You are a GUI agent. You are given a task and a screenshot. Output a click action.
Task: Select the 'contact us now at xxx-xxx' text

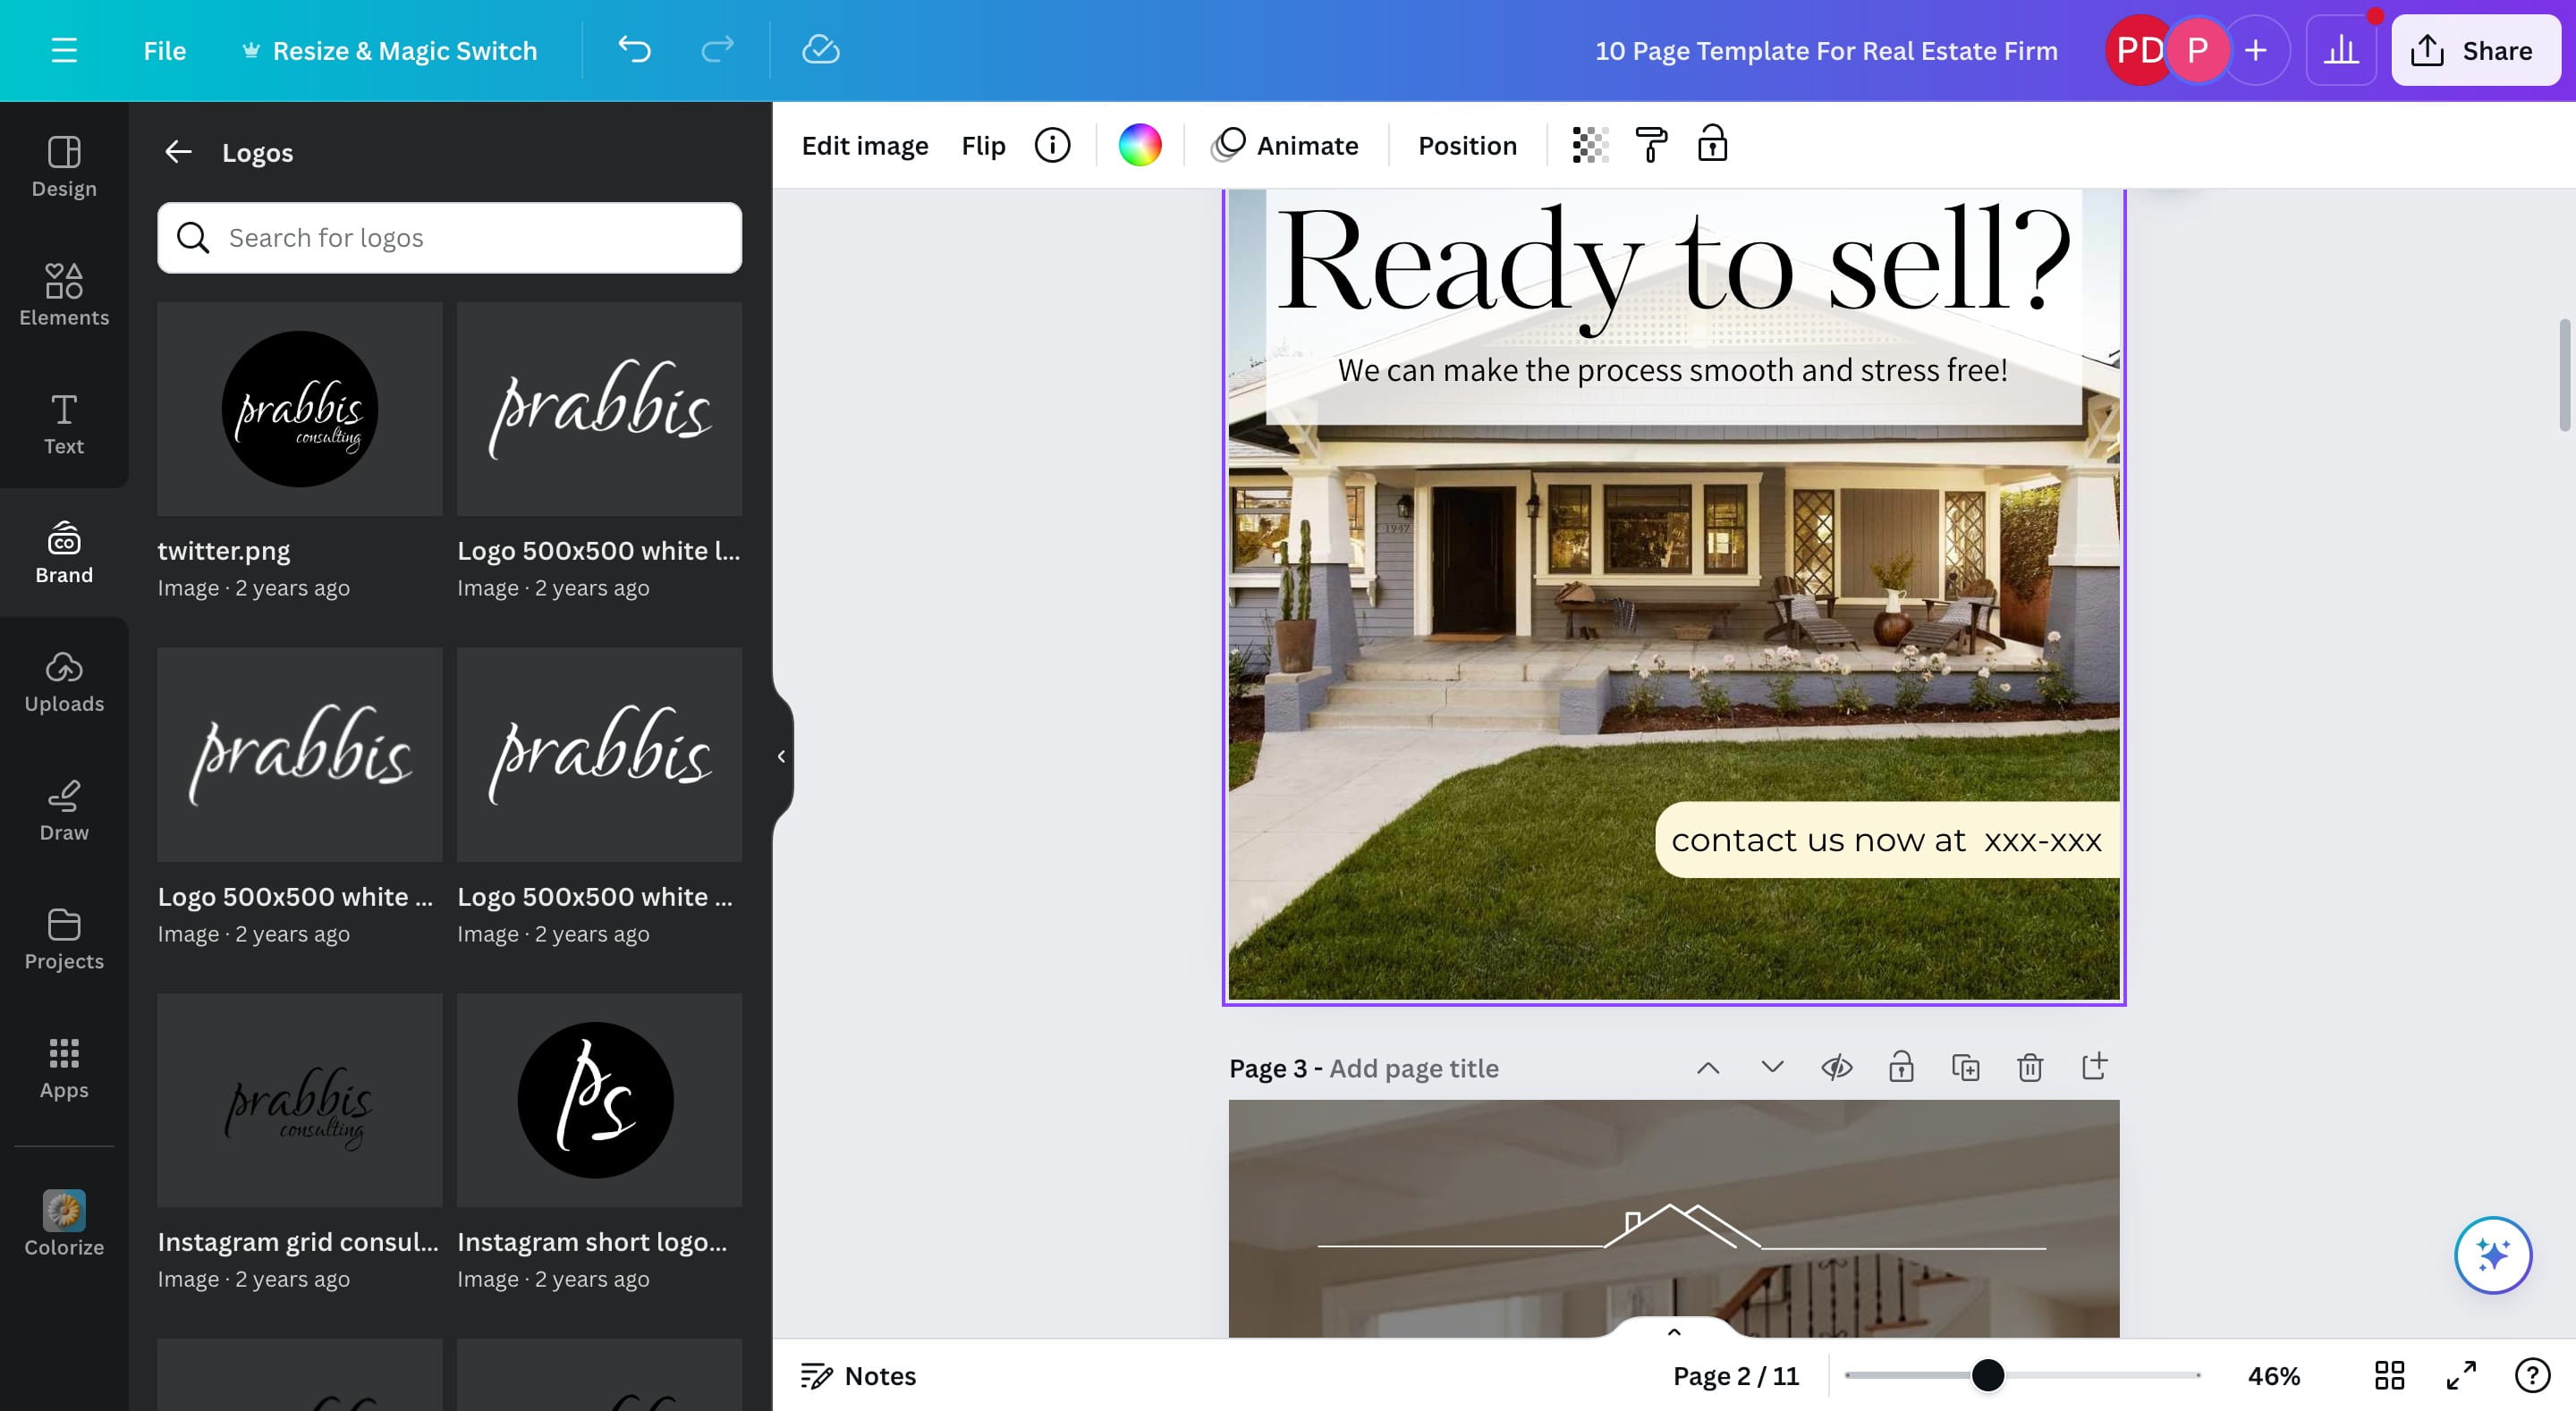[1887, 840]
